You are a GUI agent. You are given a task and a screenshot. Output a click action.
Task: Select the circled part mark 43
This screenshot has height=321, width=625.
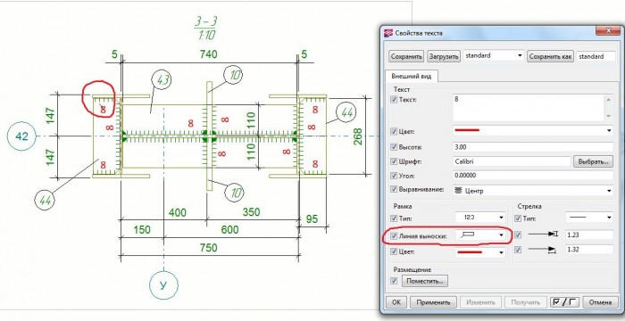[162, 80]
